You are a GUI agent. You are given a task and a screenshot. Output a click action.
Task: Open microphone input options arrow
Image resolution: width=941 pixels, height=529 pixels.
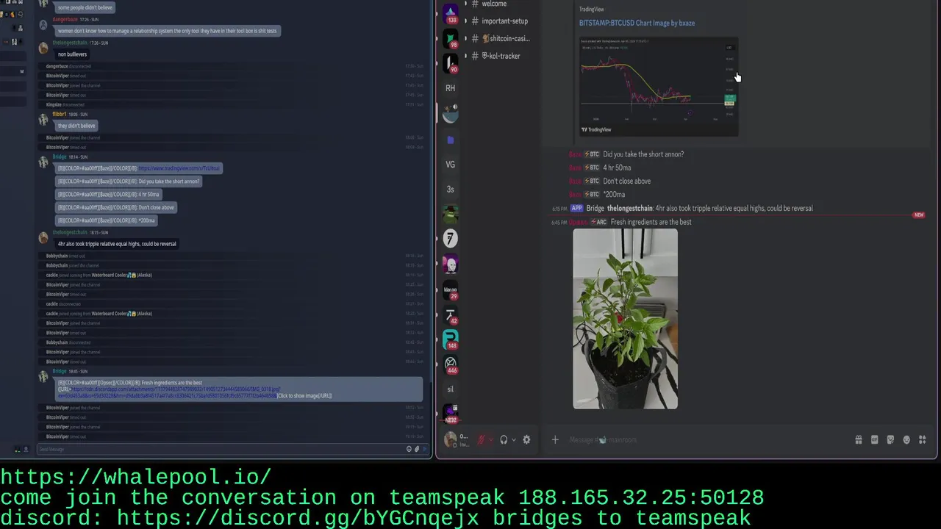[491, 440]
